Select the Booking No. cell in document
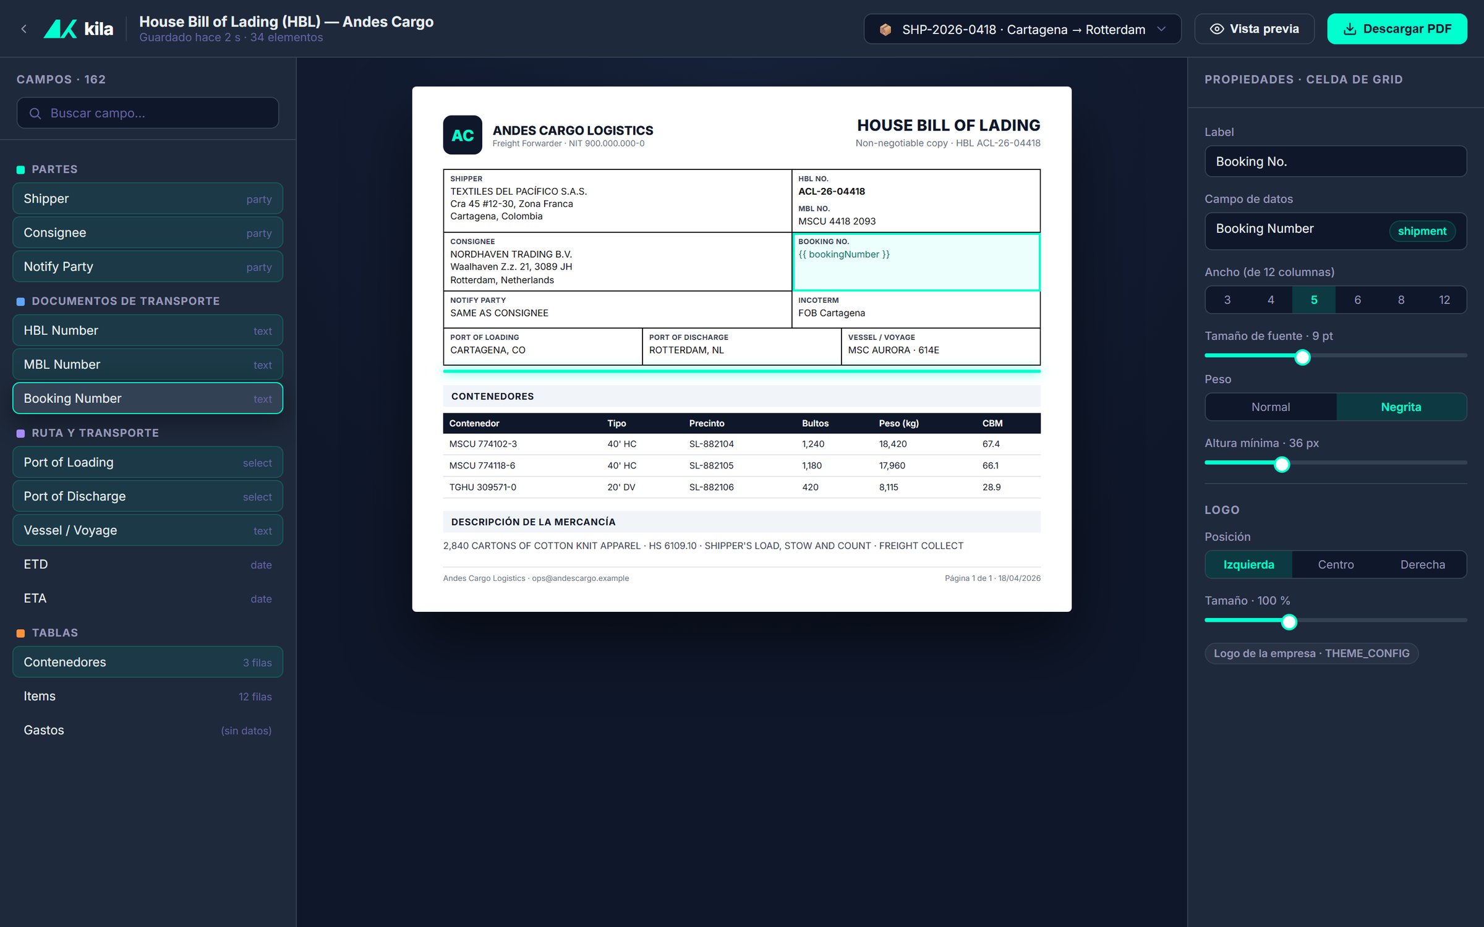 [x=916, y=261]
